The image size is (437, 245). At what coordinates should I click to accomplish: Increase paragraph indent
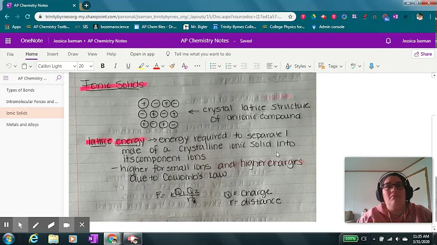pos(257,66)
